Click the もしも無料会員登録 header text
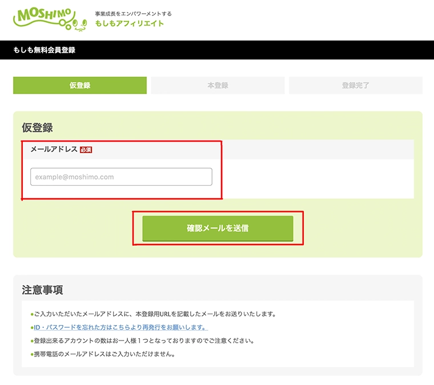434x385 pixels. (45, 50)
